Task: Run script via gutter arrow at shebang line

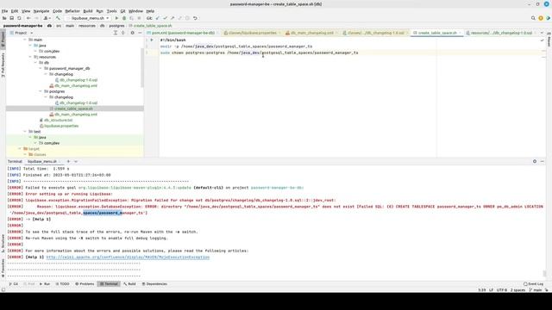Action: [152, 40]
